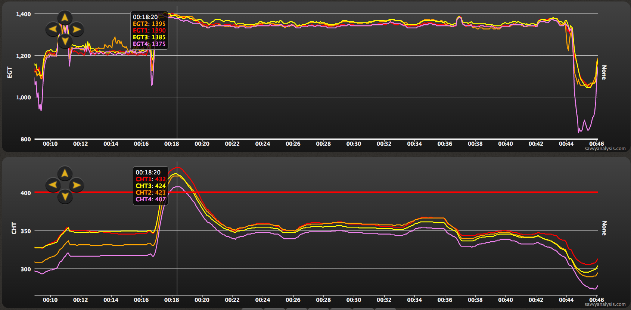This screenshot has height=310, width=631.
Task: Click the CHT1 432 reading in tooltip
Action: pyautogui.click(x=150, y=179)
